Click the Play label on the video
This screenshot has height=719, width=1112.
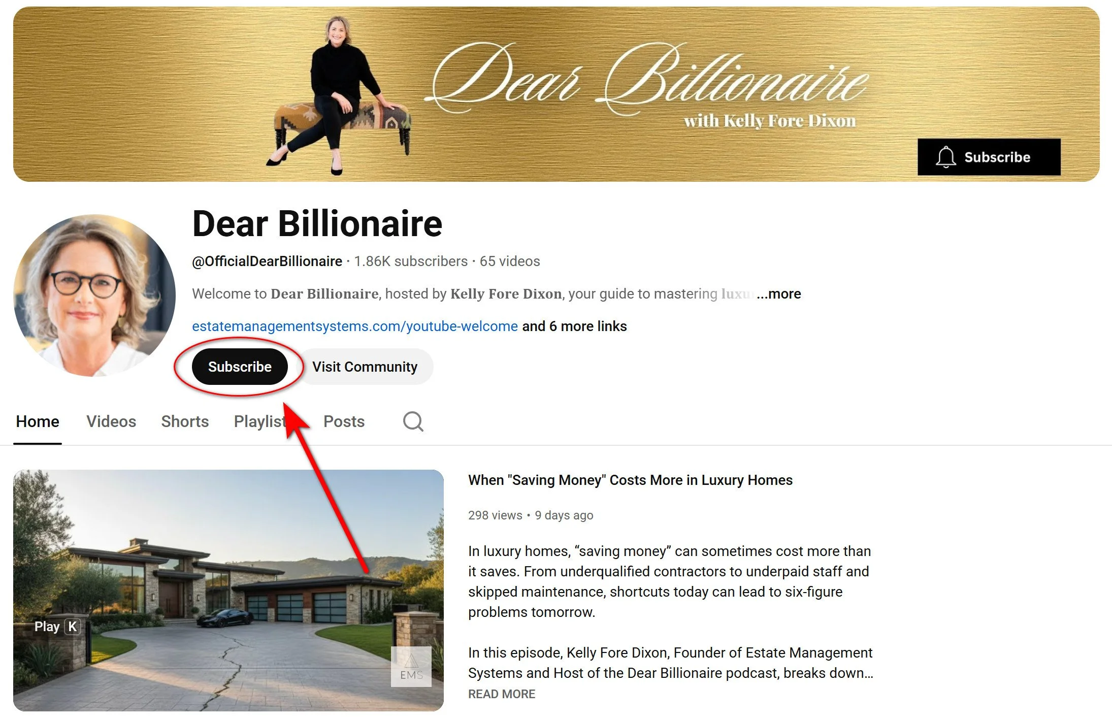(x=47, y=627)
